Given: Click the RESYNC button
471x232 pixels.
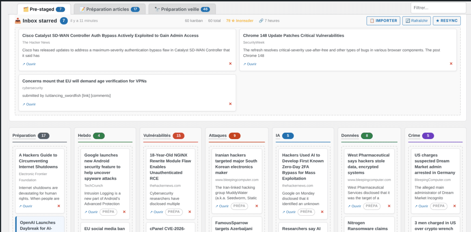Looking at the screenshot, I should tap(447, 21).
